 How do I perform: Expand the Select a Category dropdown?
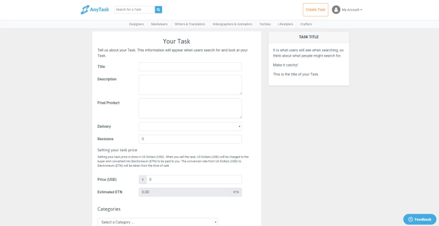(158, 222)
